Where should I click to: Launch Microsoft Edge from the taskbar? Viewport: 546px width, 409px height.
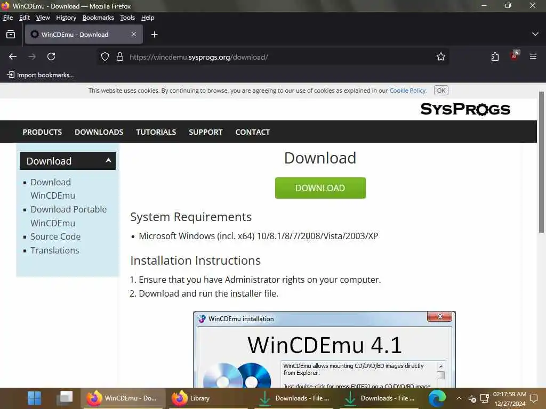tap(437, 398)
